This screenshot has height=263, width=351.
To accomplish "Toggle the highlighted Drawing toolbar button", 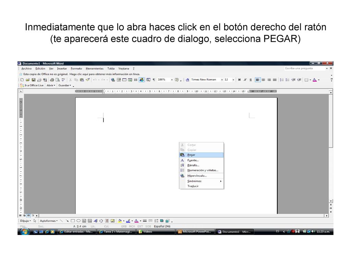I will tap(142, 80).
